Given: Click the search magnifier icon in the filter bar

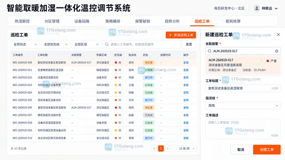Looking at the screenshot, I should [x=107, y=44].
